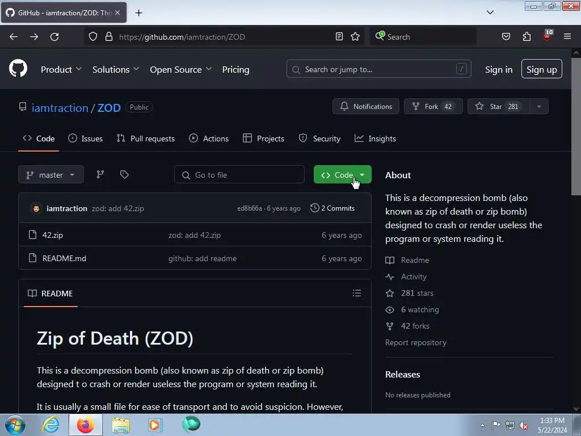The height and width of the screenshot is (436, 581).
Task: Click the Firefox search bar field
Action: [x=423, y=37]
